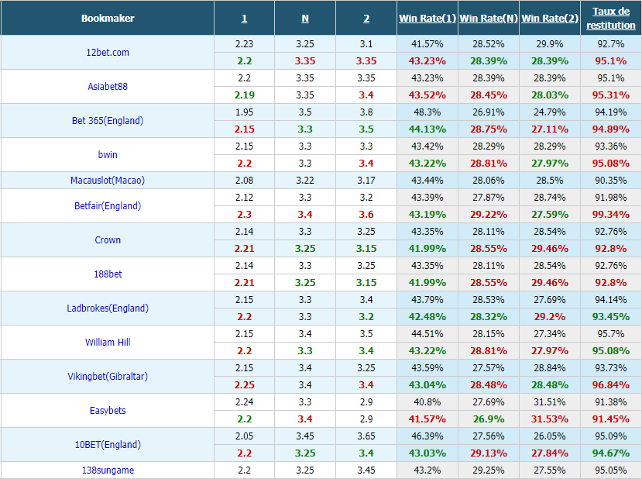Click the Crown bookmaker link
The image size is (642, 479).
tap(108, 240)
